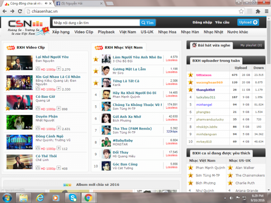Open the Video Clip menu item
This screenshot has height=203, width=271.
(84, 32)
